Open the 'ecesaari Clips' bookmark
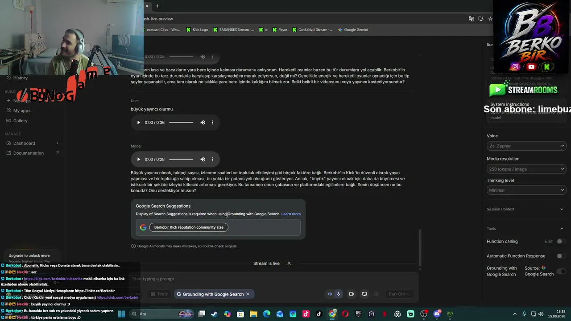571x321 pixels. 162,30
